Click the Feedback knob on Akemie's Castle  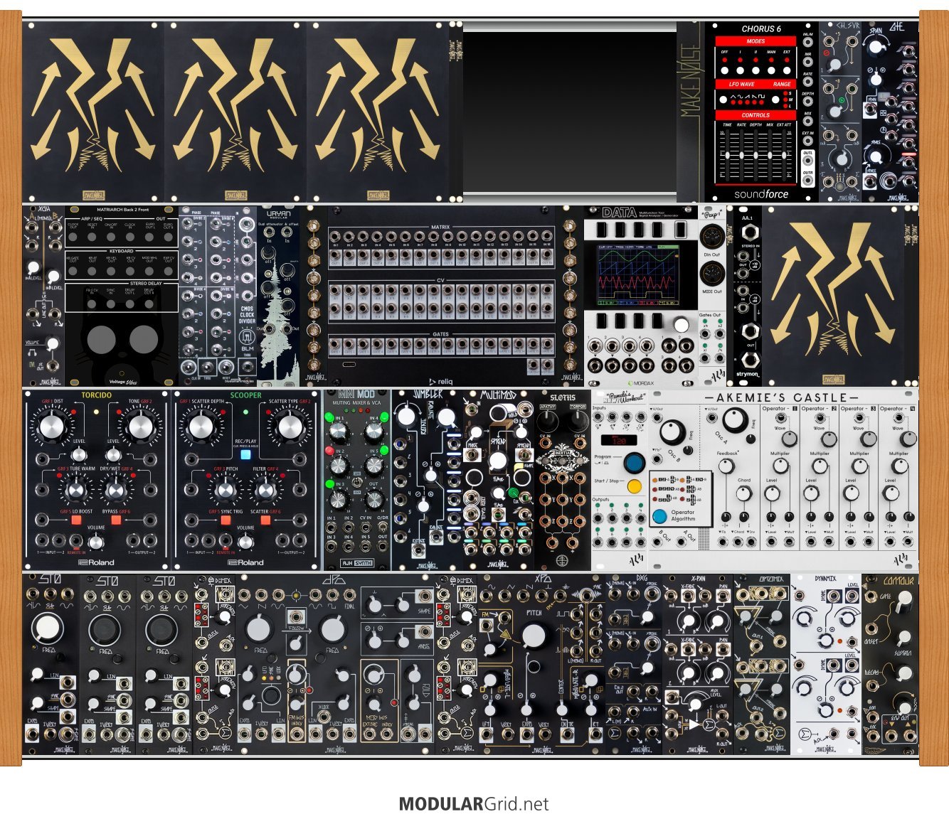point(726,466)
